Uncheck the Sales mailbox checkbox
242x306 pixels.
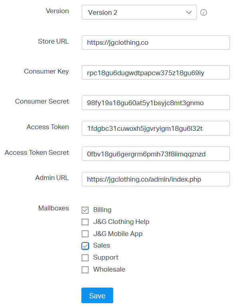pyautogui.click(x=85, y=246)
